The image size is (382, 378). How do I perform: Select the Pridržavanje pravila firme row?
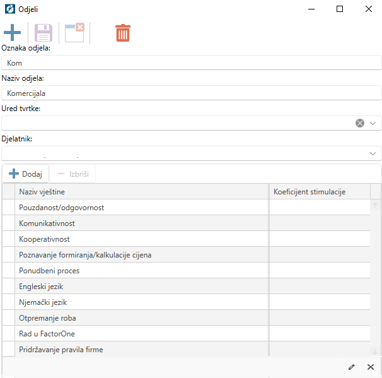186,349
